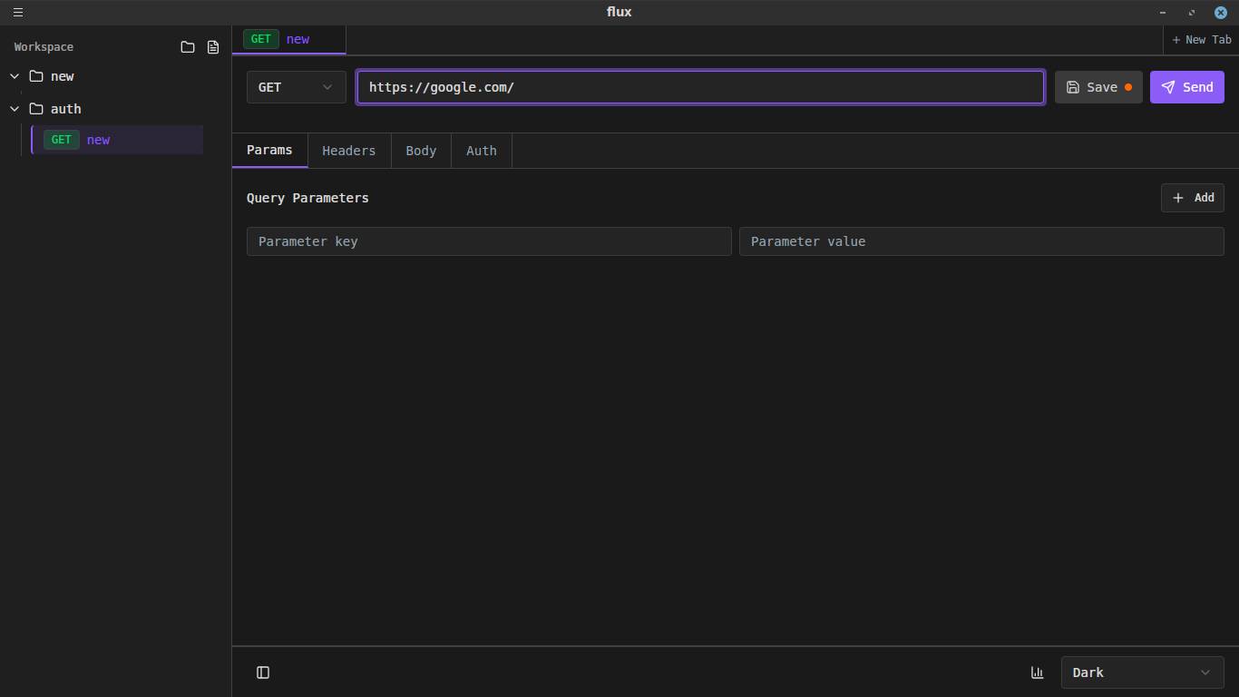Viewport: 1239px width, 697px height.
Task: Collapse the auth folder chevron
Action: click(x=15, y=109)
